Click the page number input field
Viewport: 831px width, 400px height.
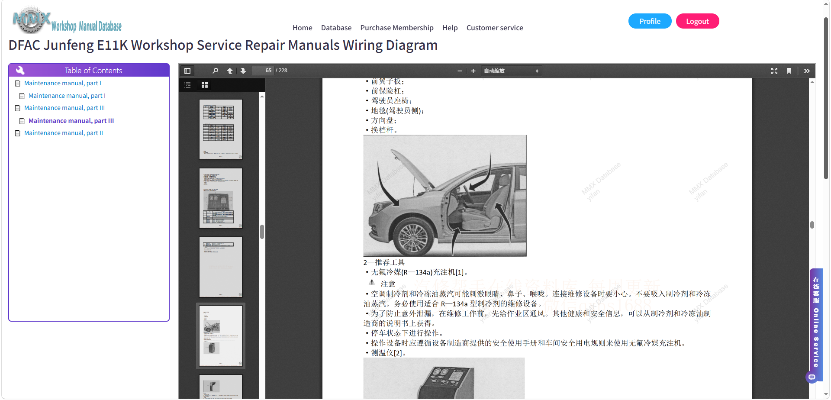[x=263, y=71]
